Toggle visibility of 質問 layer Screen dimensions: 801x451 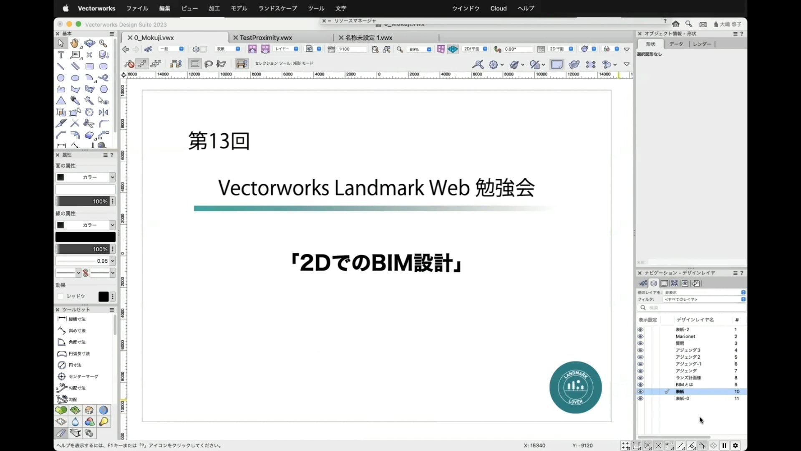pyautogui.click(x=640, y=343)
